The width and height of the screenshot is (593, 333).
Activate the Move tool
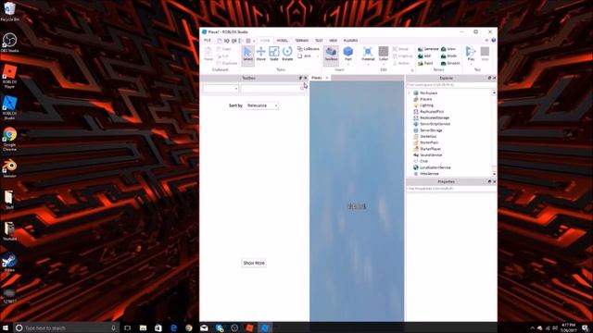coord(261,54)
